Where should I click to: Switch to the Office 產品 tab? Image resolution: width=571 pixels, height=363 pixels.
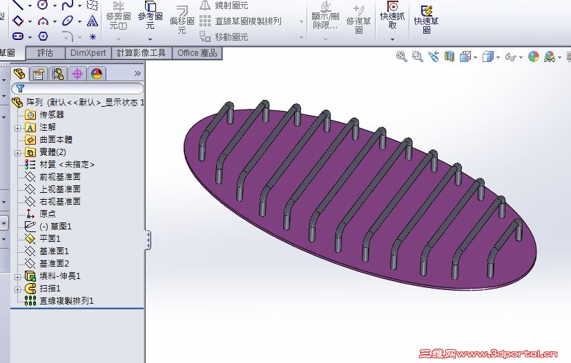click(197, 53)
